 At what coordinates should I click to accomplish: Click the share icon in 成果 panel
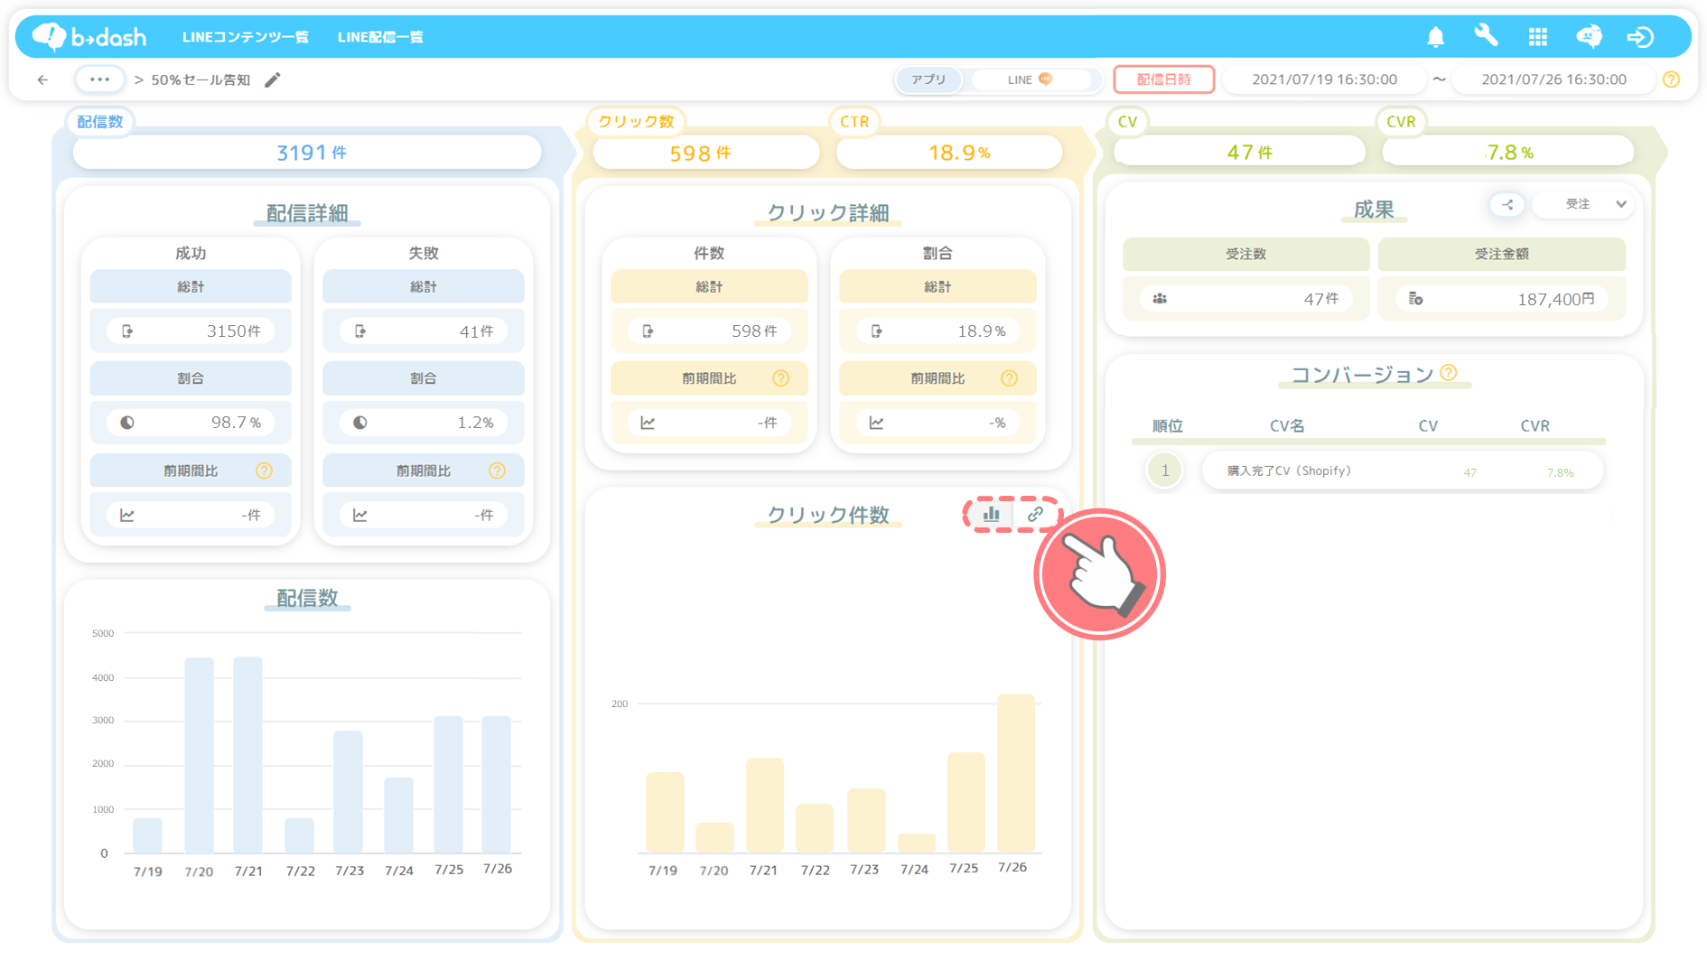click(x=1507, y=204)
